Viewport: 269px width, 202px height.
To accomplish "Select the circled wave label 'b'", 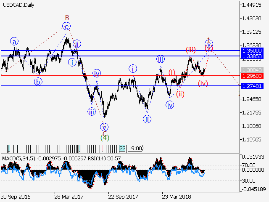I will [38, 82].
